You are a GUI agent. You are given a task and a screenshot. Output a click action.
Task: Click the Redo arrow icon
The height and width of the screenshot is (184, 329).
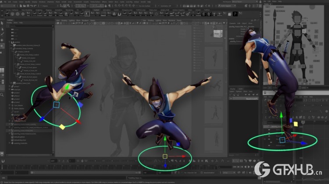click(35, 6)
